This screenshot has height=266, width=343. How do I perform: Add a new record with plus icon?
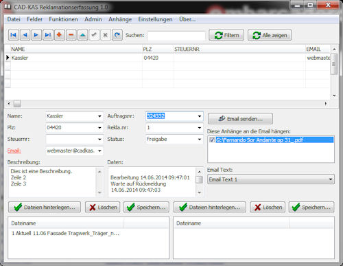[x=60, y=35]
